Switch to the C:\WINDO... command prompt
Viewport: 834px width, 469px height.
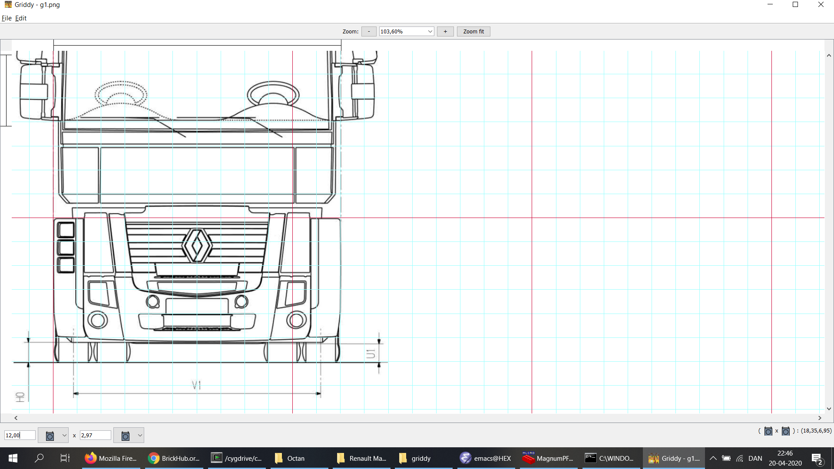(x=611, y=458)
